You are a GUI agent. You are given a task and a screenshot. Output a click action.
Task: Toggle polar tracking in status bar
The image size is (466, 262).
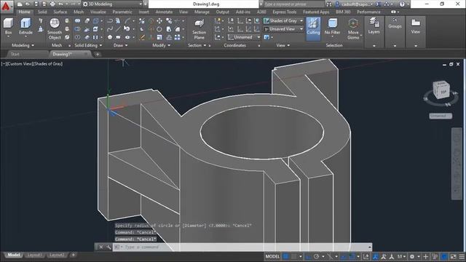pyautogui.click(x=316, y=256)
